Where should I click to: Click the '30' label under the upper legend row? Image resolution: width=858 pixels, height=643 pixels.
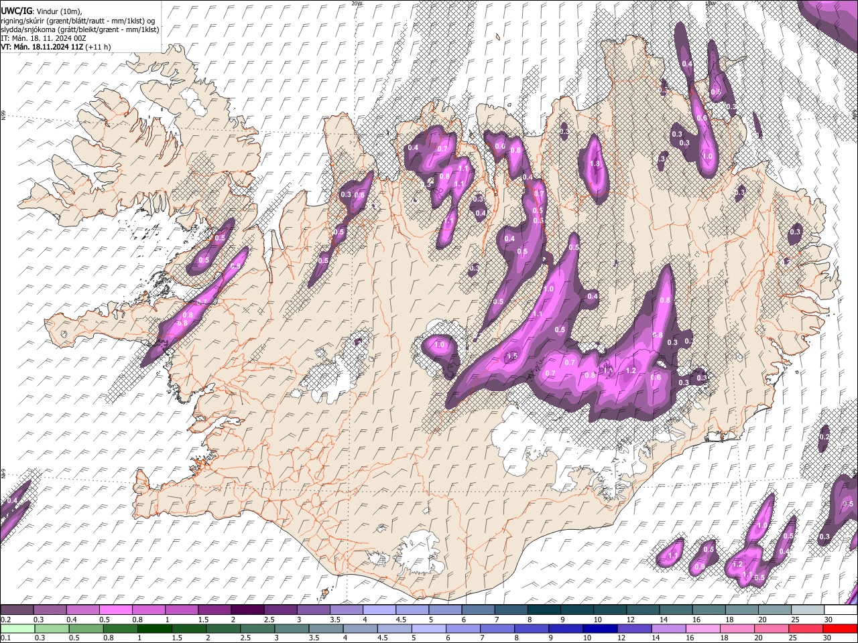(x=829, y=620)
